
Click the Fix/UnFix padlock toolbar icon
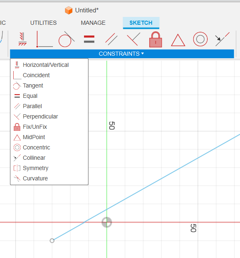pyautogui.click(x=156, y=39)
